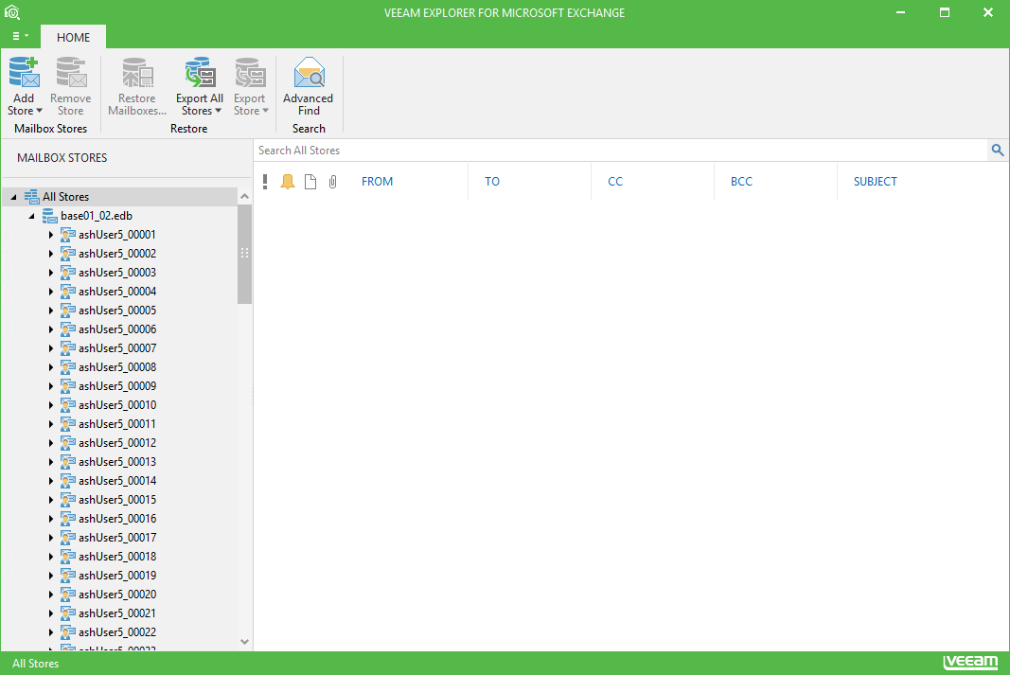Select ashUser5_00008 in the tree

(117, 367)
